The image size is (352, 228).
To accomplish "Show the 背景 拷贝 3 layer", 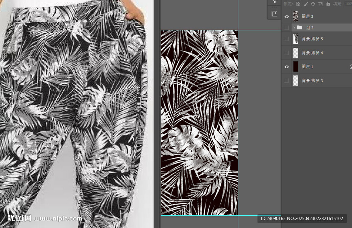I will [x=287, y=81].
